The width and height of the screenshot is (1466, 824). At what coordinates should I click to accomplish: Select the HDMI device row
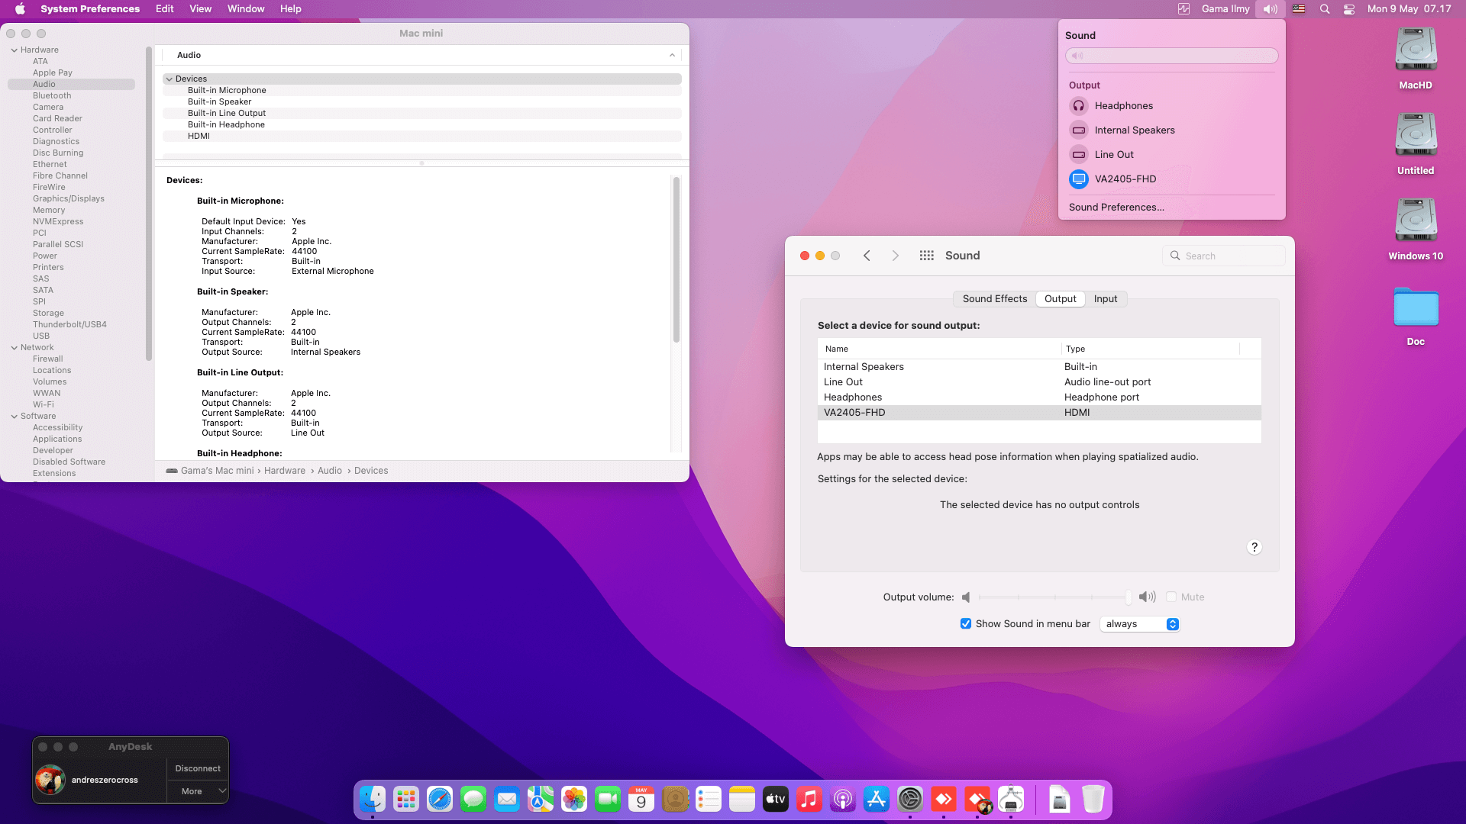point(421,137)
